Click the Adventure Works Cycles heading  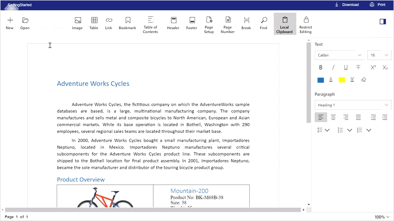(93, 84)
